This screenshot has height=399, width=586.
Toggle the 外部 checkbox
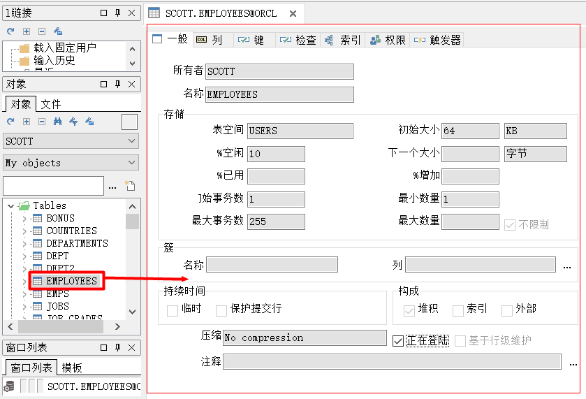click(507, 310)
